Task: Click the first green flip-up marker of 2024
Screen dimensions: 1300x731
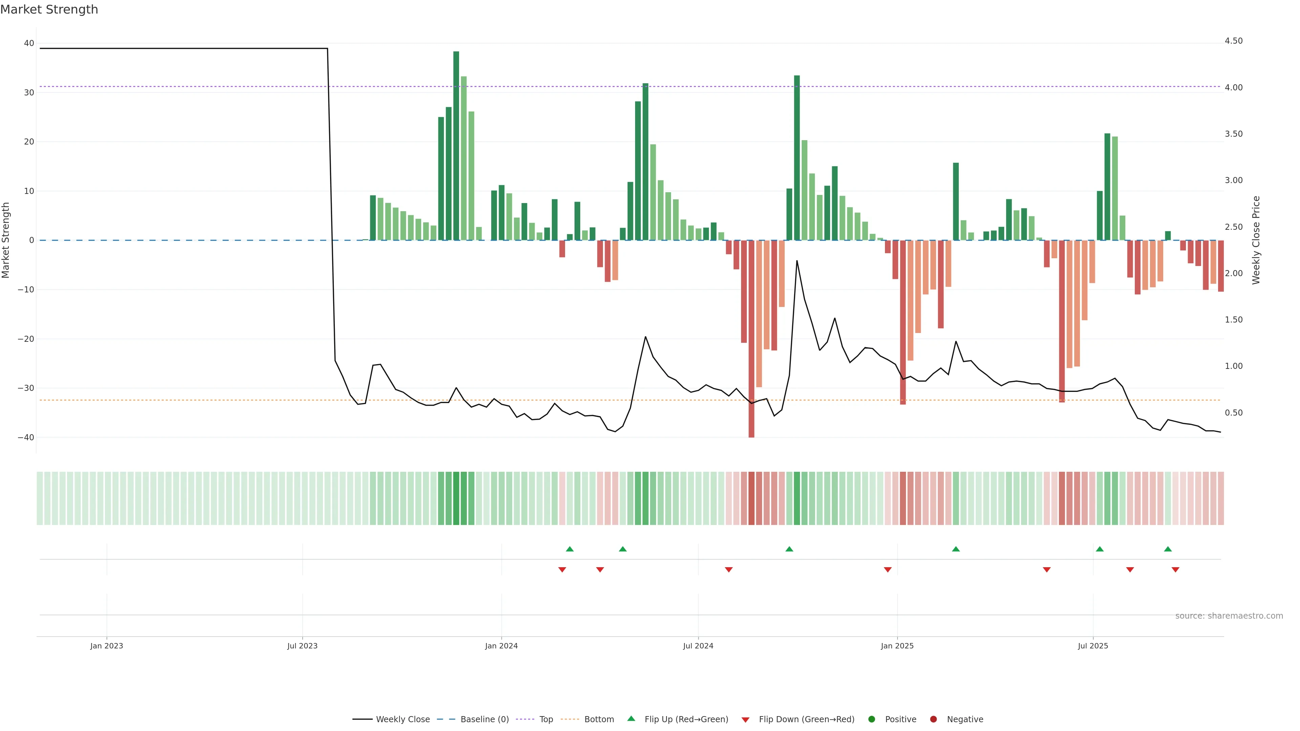Action: click(x=570, y=549)
